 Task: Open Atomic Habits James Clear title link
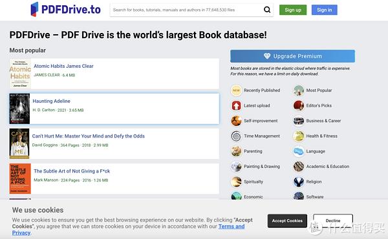point(63,66)
